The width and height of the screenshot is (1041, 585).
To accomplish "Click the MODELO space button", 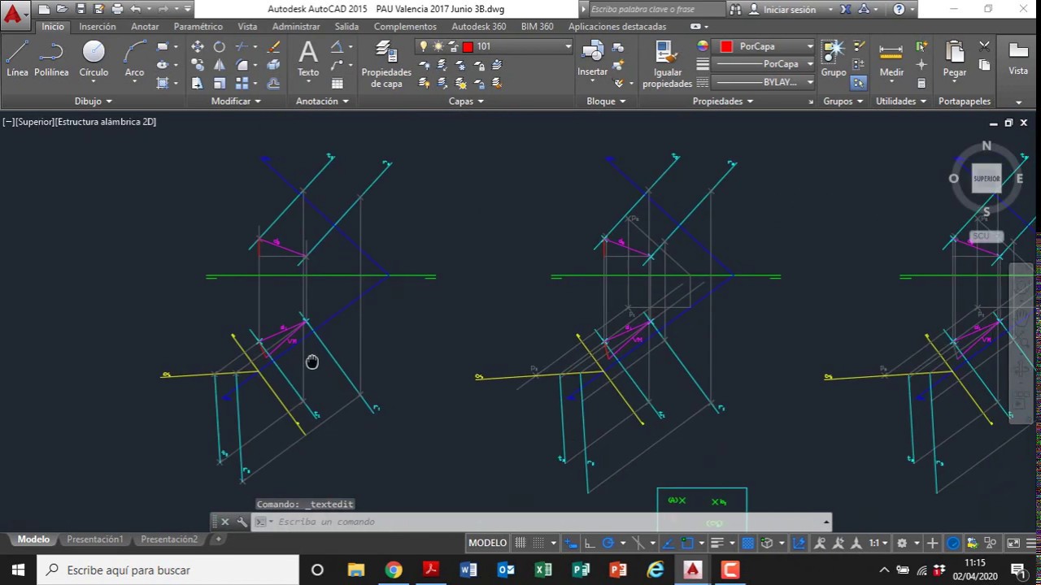I will (x=487, y=543).
